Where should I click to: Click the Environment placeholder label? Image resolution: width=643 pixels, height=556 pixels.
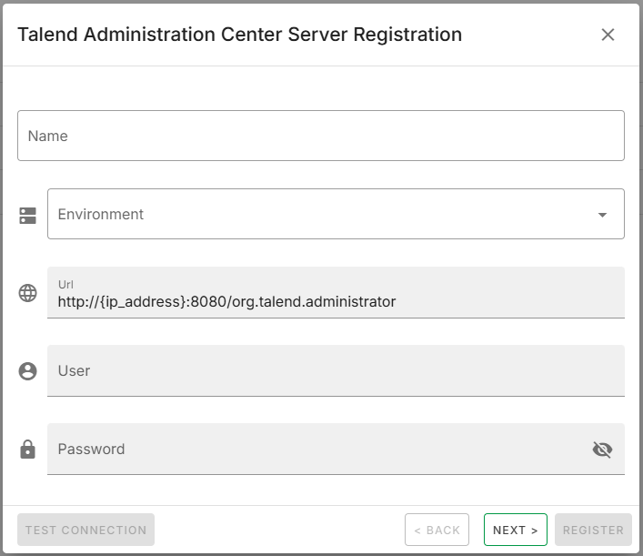101,215
